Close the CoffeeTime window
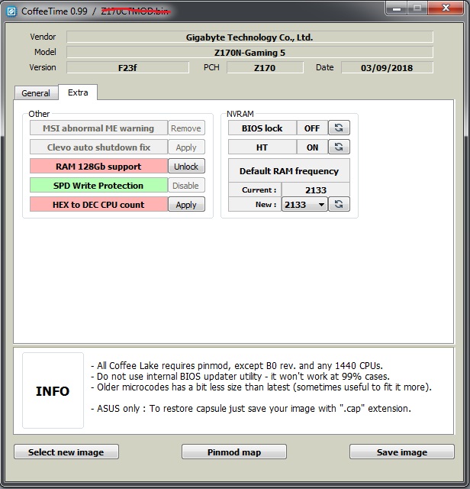The width and height of the screenshot is (470, 489). [446, 8]
